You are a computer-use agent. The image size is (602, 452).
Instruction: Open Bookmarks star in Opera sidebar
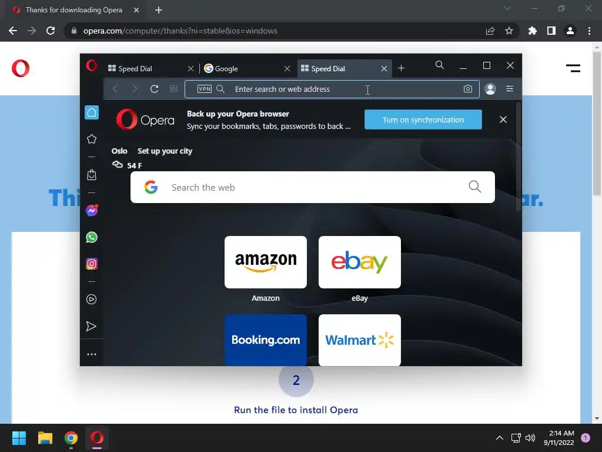tap(91, 139)
